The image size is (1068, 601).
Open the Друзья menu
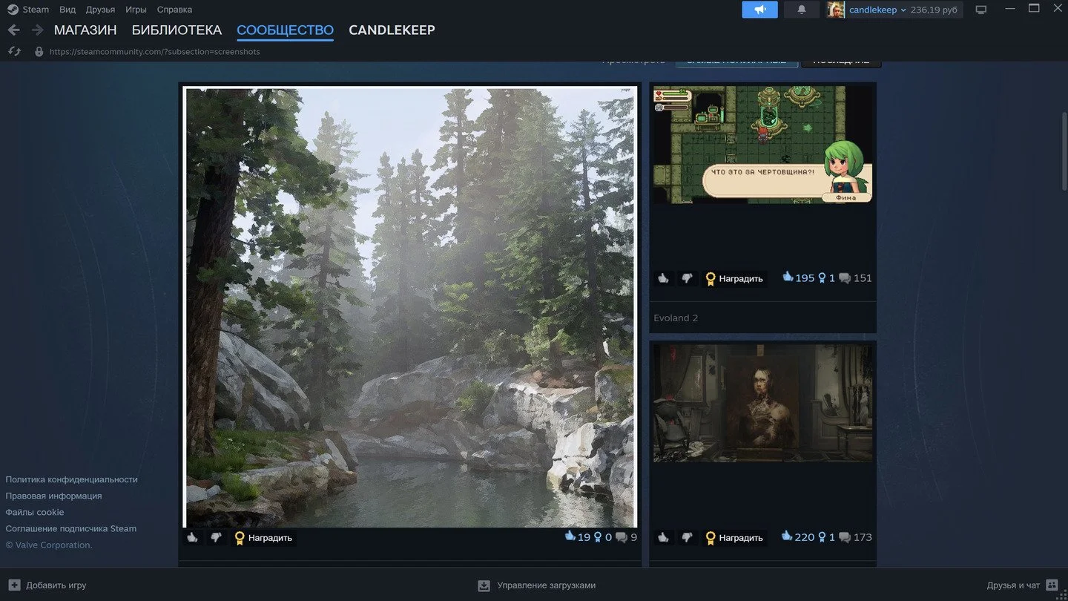point(100,10)
